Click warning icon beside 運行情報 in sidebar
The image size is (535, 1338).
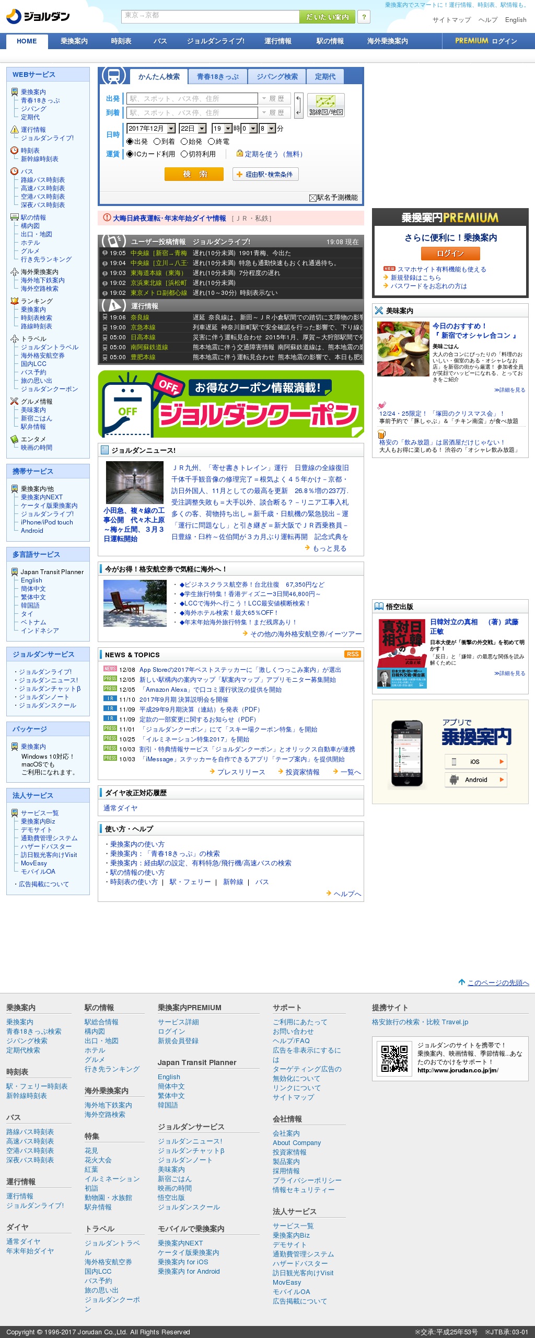[15, 130]
